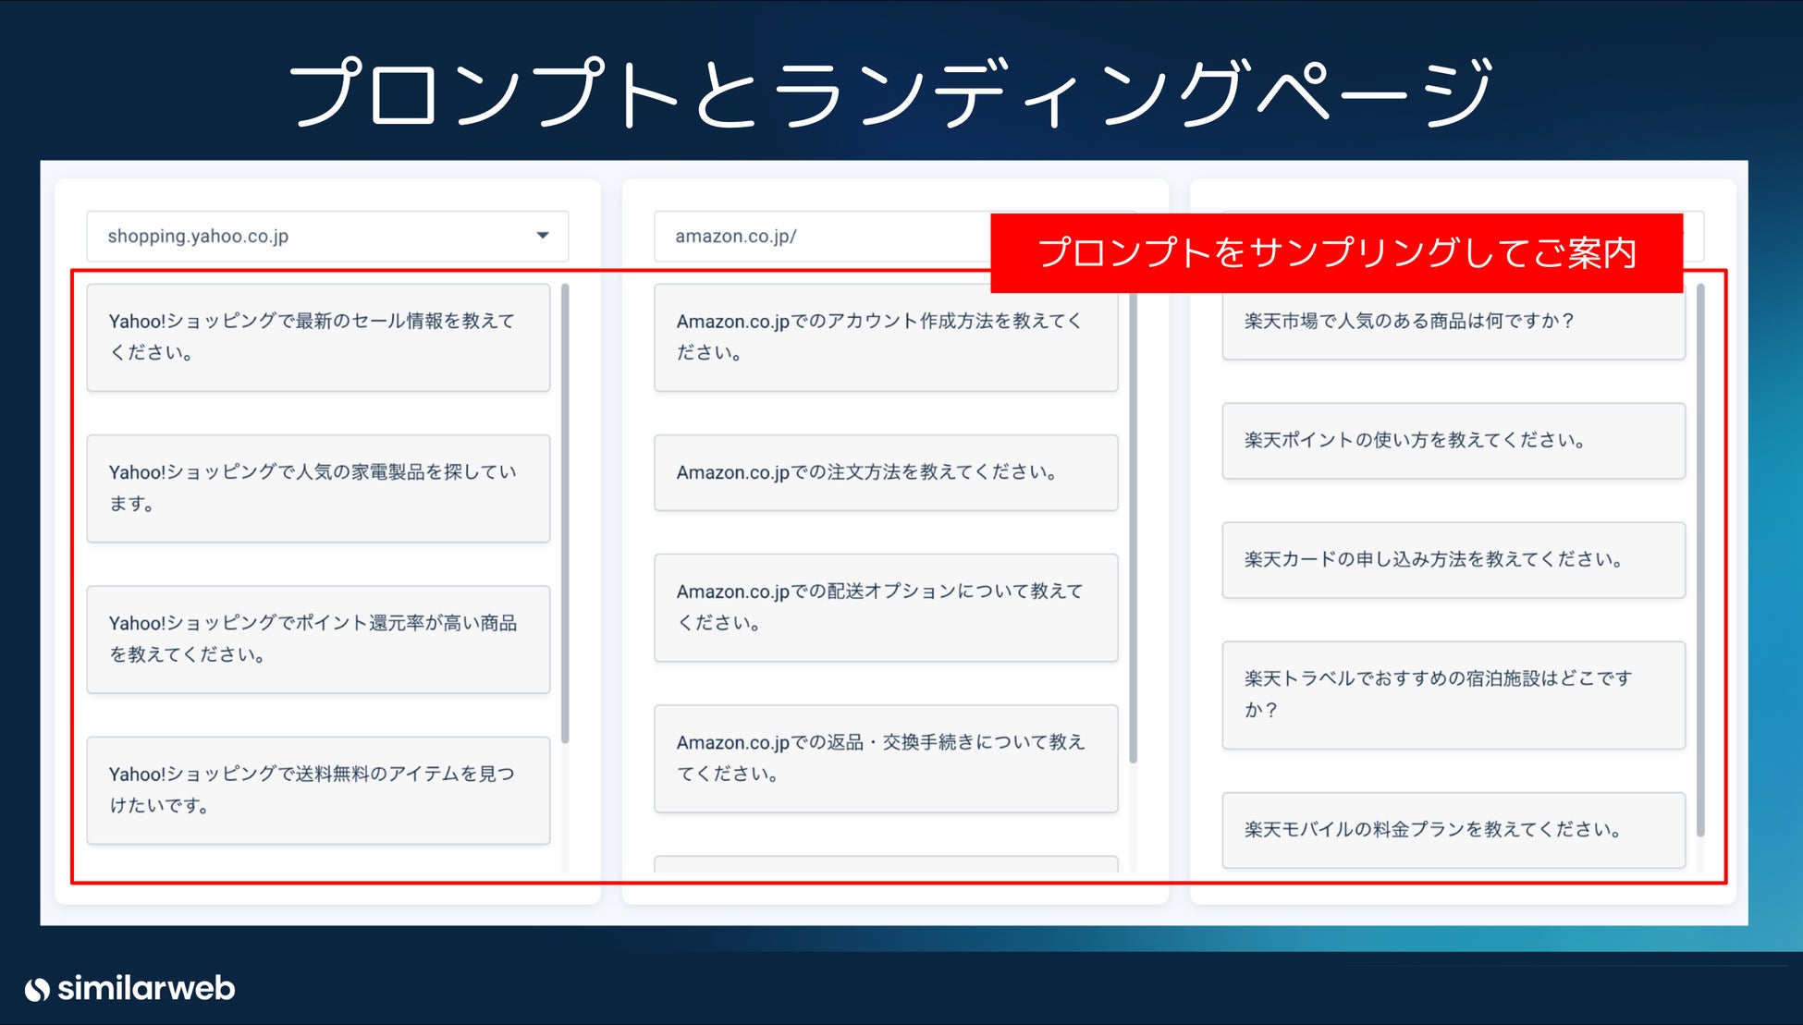
Task: Select prompt about Amazon配送オプション
Action: pos(886,607)
